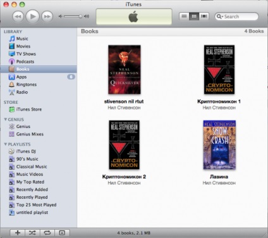The width and height of the screenshot is (268, 238).
Task: Switch to list view
Action: click(x=184, y=16)
